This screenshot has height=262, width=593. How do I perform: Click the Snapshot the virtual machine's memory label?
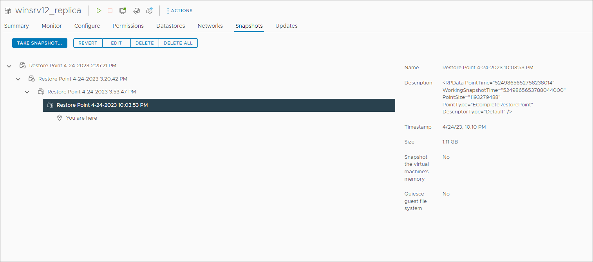417,168
